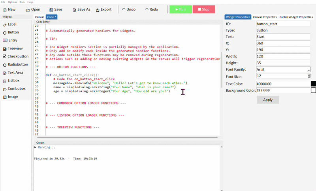
Task: Open the Help menu
Action: pyautogui.click(x=30, y=2)
